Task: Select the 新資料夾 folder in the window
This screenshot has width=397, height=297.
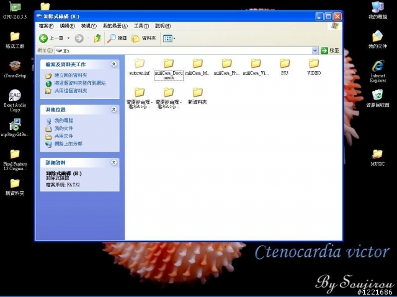Action: point(197,96)
